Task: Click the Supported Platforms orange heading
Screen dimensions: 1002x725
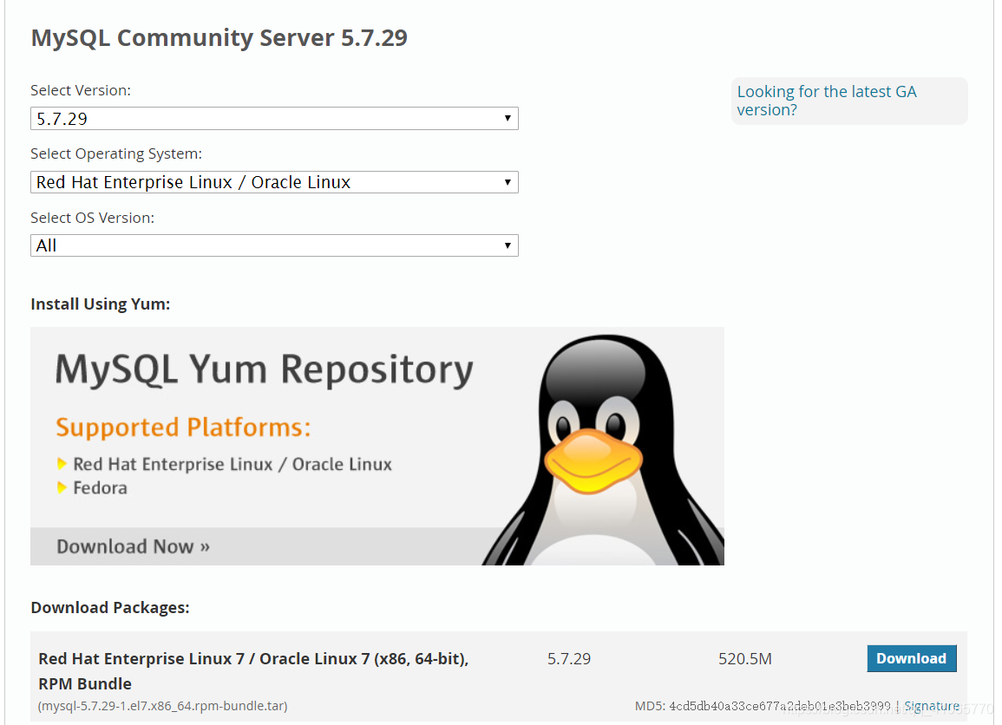Action: (x=183, y=428)
